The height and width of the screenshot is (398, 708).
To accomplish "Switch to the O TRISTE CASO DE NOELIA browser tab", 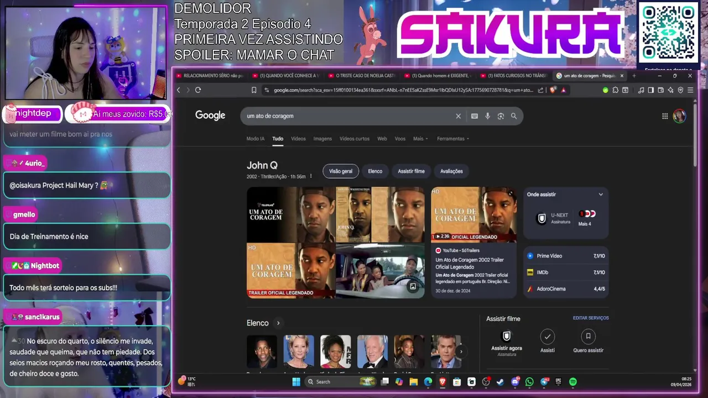I will tap(361, 76).
